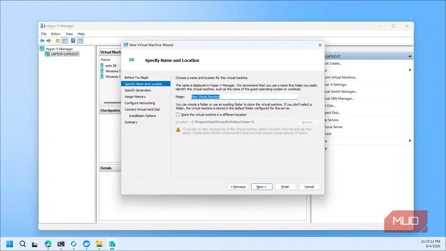Viewport: 446px width, 251px height.
Task: Click the taskbar clock and date
Action: 430,244
